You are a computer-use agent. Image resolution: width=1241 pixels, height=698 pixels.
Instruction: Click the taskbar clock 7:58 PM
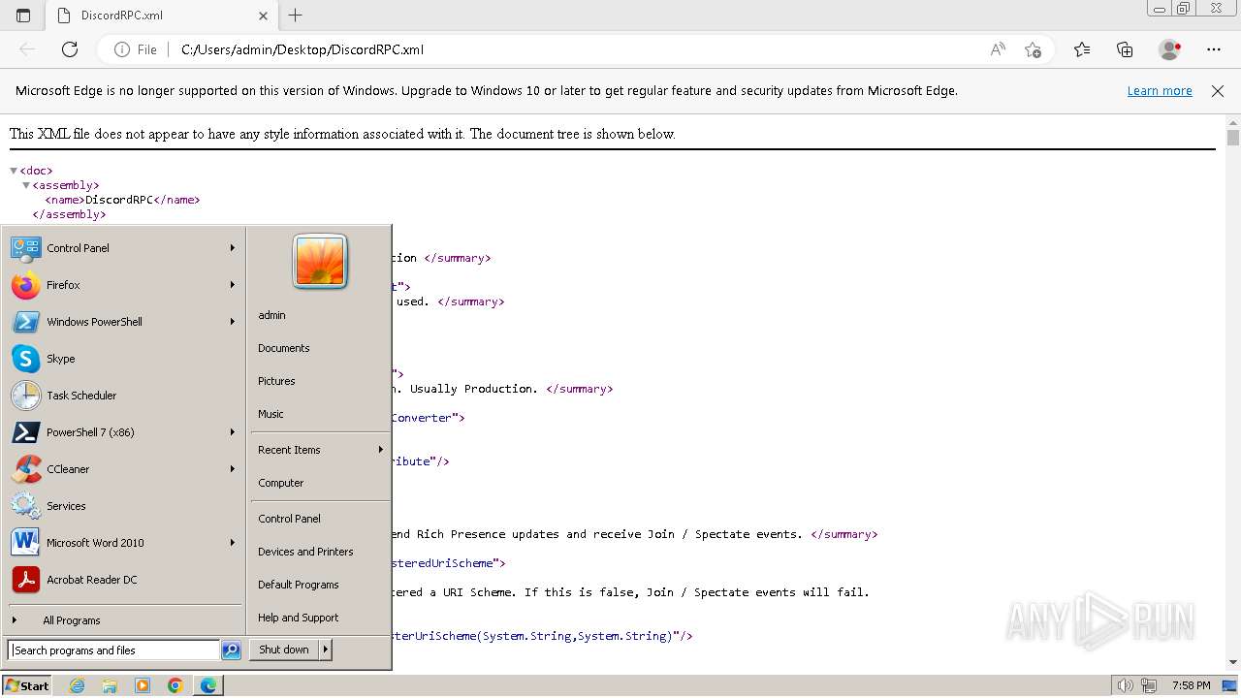point(1191,685)
